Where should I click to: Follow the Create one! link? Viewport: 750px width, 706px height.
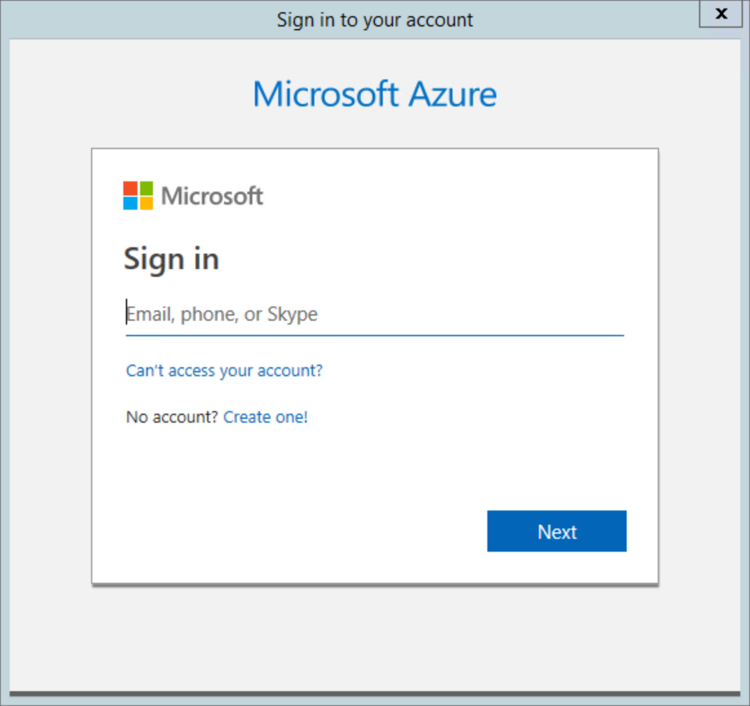pyautogui.click(x=265, y=417)
